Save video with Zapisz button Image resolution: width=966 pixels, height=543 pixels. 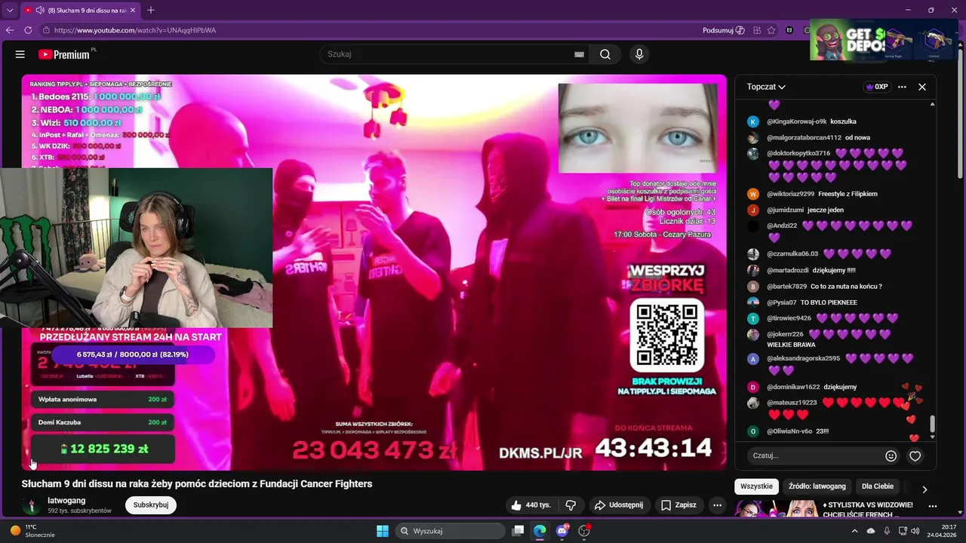click(x=678, y=505)
